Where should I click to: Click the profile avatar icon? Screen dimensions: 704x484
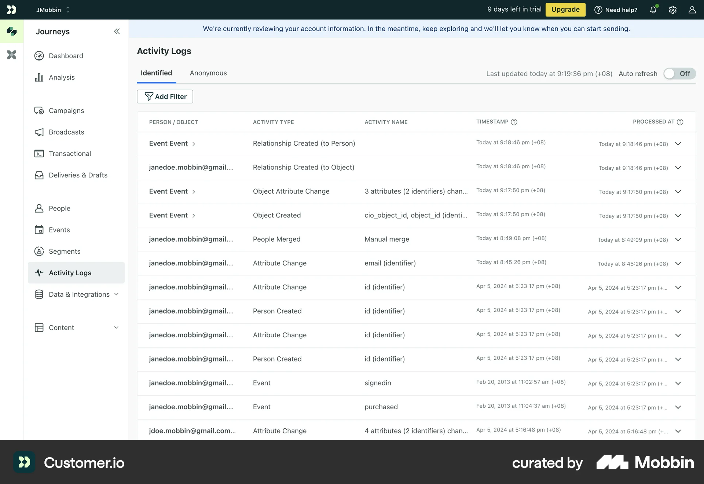[x=692, y=10]
